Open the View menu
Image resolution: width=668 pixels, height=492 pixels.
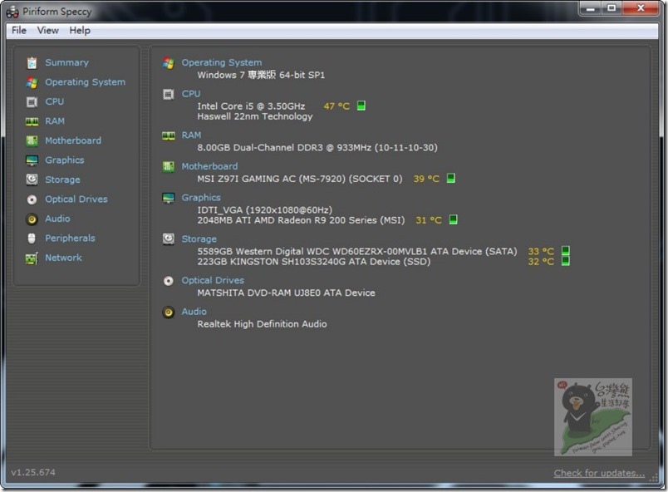coord(47,30)
